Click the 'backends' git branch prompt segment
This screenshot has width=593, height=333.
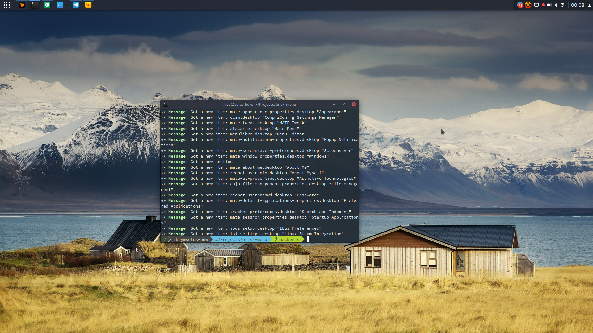point(289,240)
